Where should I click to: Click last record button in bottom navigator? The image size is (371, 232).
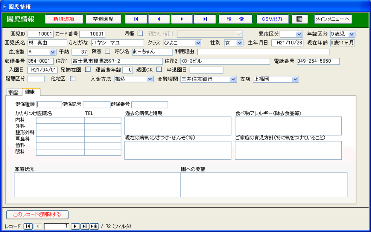pos(85,226)
